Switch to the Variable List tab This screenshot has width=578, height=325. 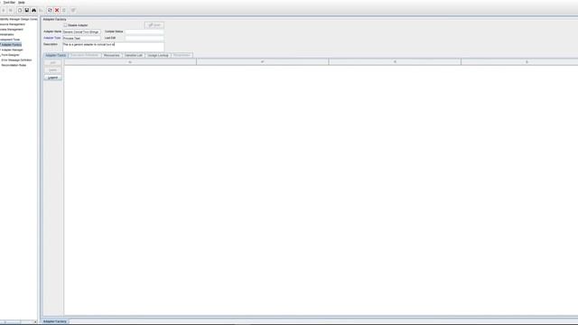click(134, 55)
